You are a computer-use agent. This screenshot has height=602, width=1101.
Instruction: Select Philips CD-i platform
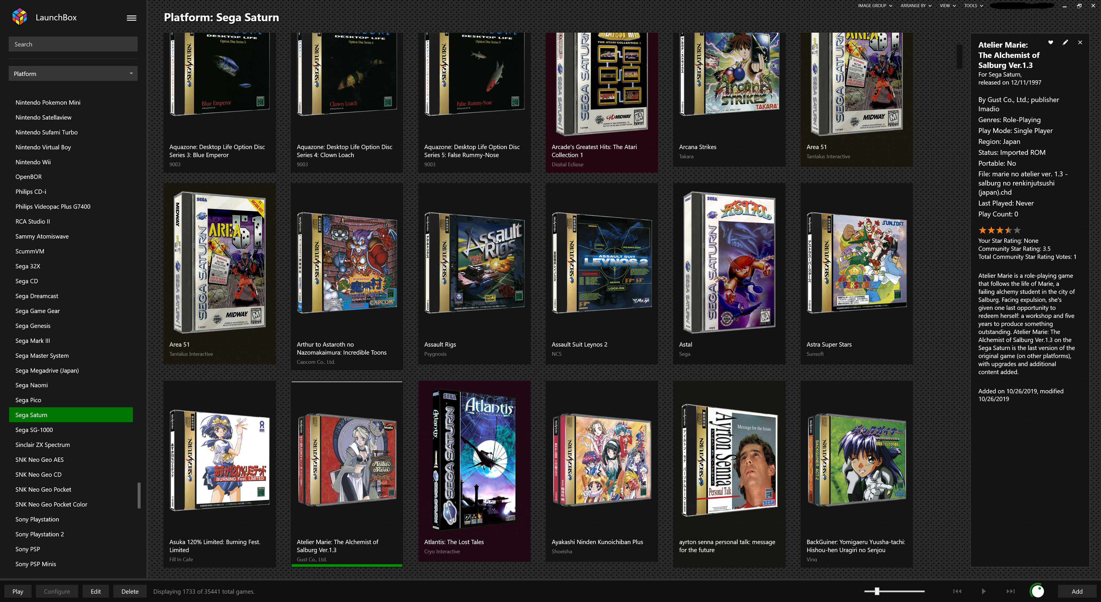pyautogui.click(x=31, y=191)
